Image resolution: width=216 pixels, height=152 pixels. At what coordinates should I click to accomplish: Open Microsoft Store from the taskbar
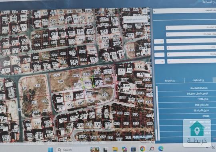[133, 149]
